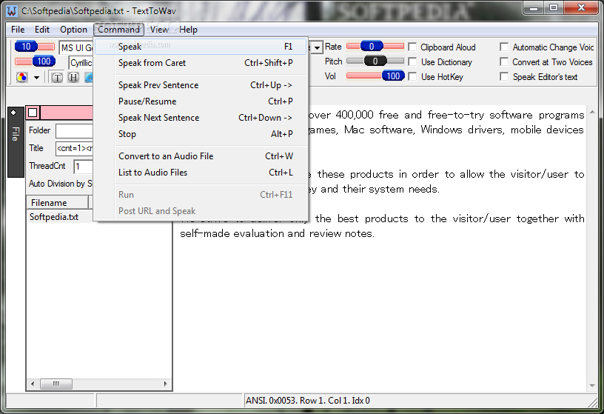Click the ThreadCnt input field

(x=83, y=167)
